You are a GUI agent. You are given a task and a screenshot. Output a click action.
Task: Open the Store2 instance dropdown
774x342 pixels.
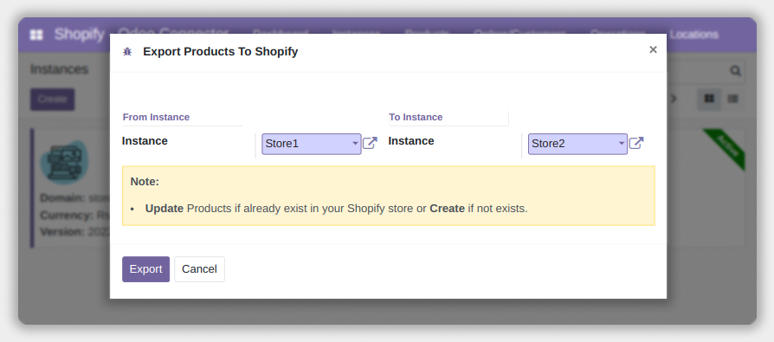pos(577,144)
